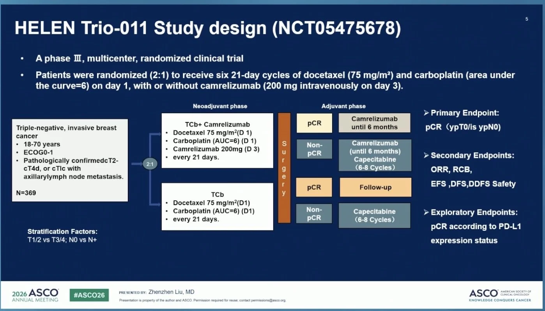Click the bullet about phase III multicenter randomized trial
545x311 pixels.
[x=140, y=59]
